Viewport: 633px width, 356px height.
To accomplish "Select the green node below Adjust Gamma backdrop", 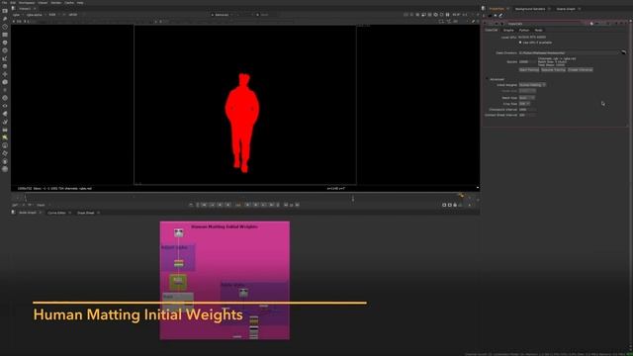I will (x=178, y=282).
